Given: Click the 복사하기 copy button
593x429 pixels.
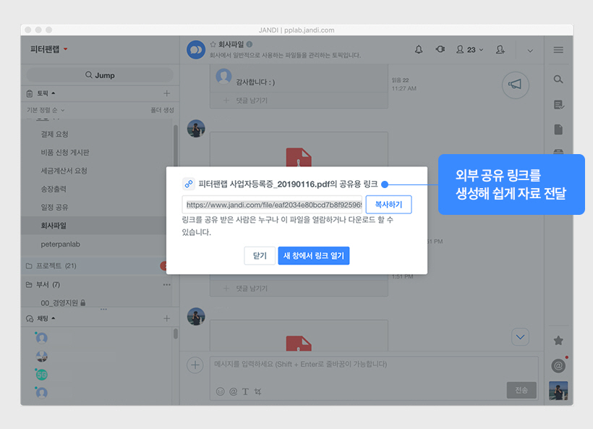Looking at the screenshot, I should 388,205.
